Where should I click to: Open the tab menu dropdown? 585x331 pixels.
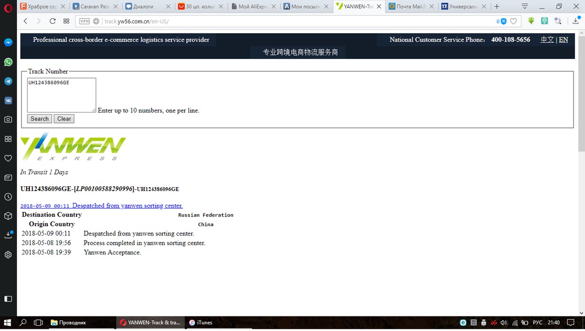(525, 6)
